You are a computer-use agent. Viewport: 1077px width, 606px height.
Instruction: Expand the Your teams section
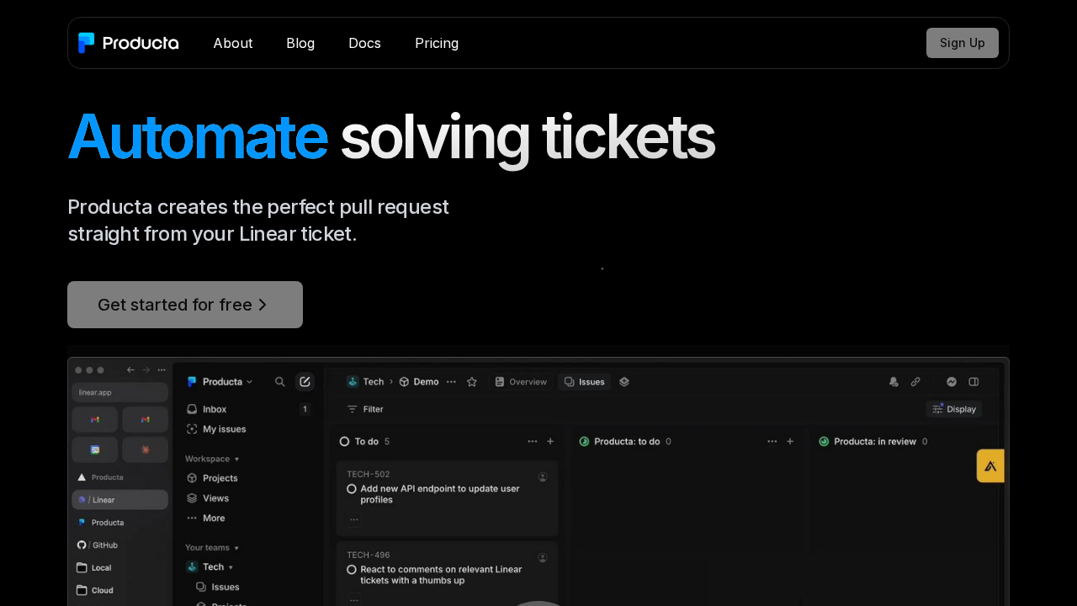click(211, 547)
